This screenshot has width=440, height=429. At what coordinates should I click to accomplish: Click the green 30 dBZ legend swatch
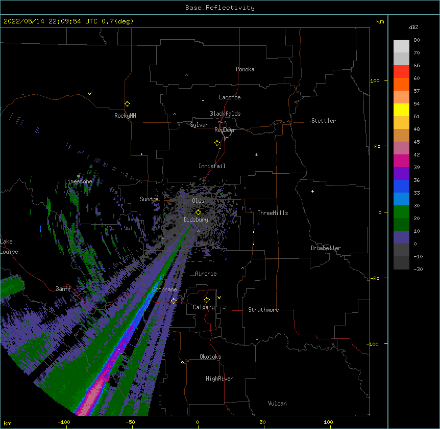tap(401, 212)
